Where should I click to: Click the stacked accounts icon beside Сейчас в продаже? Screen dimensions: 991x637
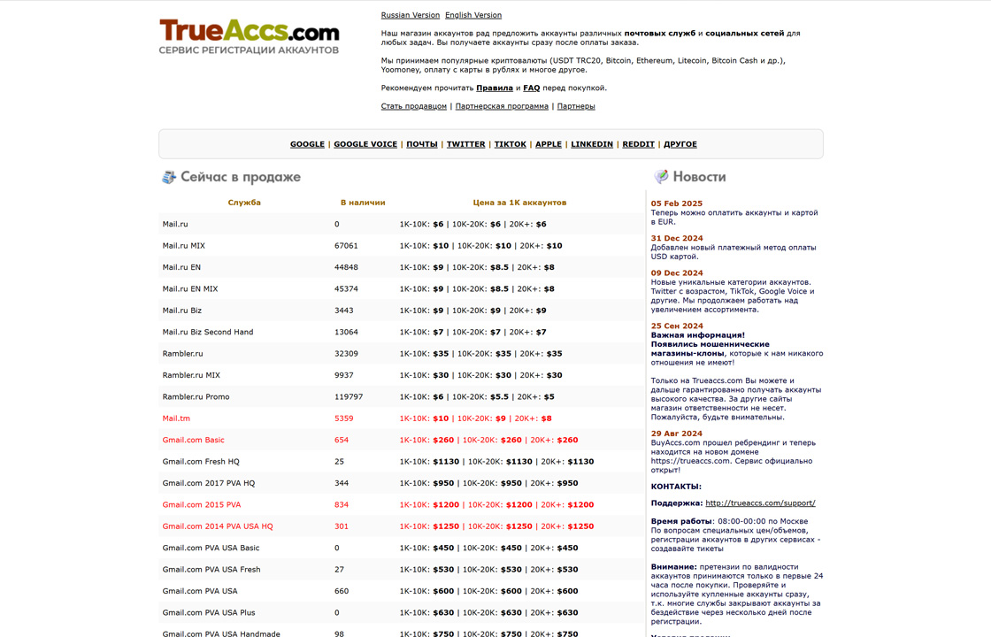pos(169,177)
